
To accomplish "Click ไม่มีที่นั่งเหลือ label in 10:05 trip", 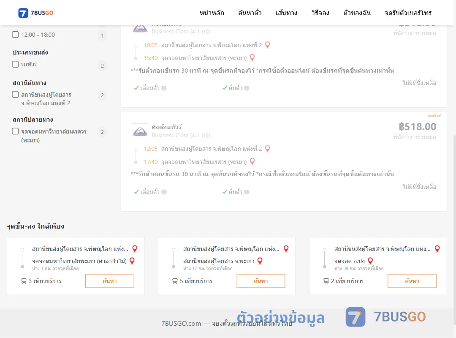I will pyautogui.click(x=419, y=83).
